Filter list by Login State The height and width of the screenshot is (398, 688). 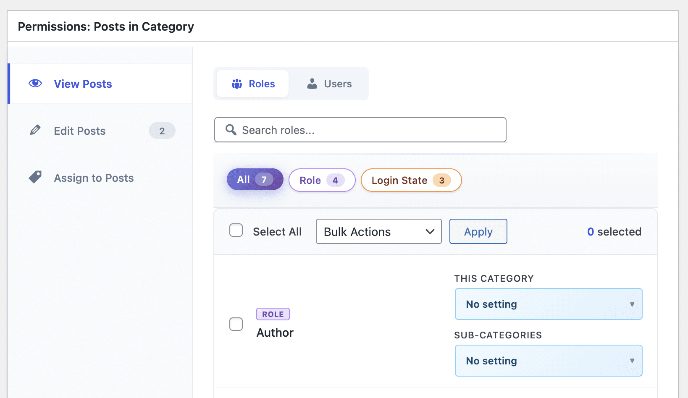(x=411, y=181)
